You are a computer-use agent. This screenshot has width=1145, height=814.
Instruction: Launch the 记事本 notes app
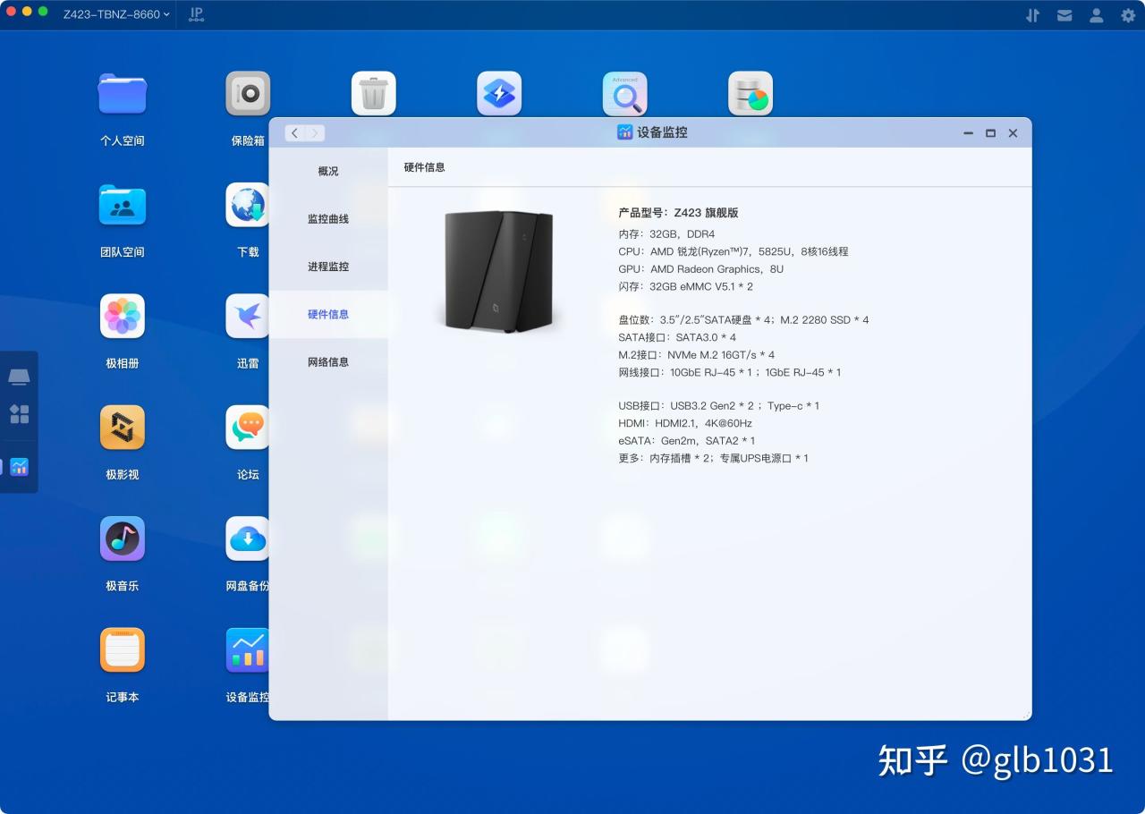(x=122, y=649)
